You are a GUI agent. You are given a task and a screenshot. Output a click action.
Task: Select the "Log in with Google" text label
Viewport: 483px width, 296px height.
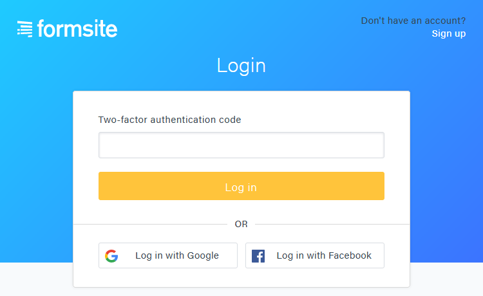[x=177, y=255]
